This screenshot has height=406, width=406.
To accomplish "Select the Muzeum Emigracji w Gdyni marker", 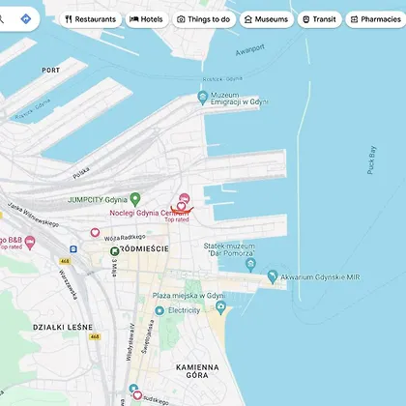I will tap(202, 98).
